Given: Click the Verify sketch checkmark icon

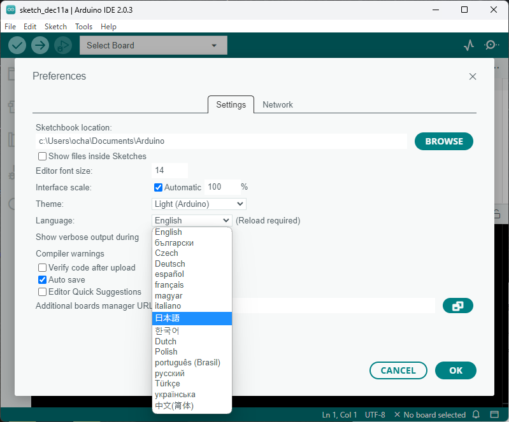Looking at the screenshot, I should tap(17, 45).
